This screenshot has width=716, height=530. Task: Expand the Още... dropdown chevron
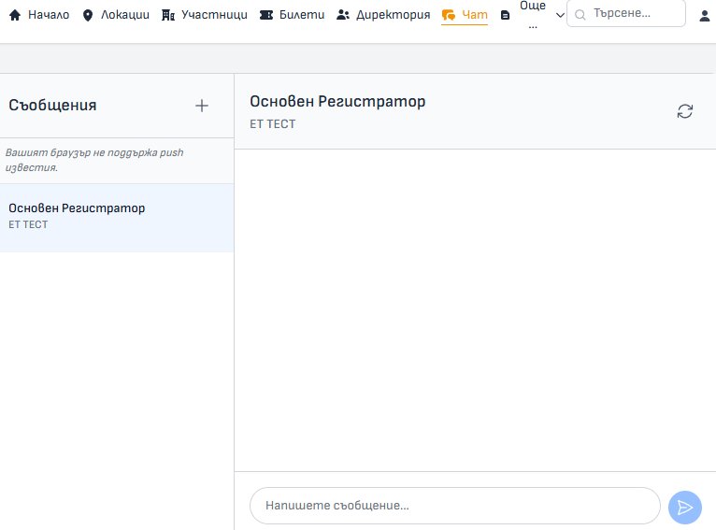tap(560, 16)
